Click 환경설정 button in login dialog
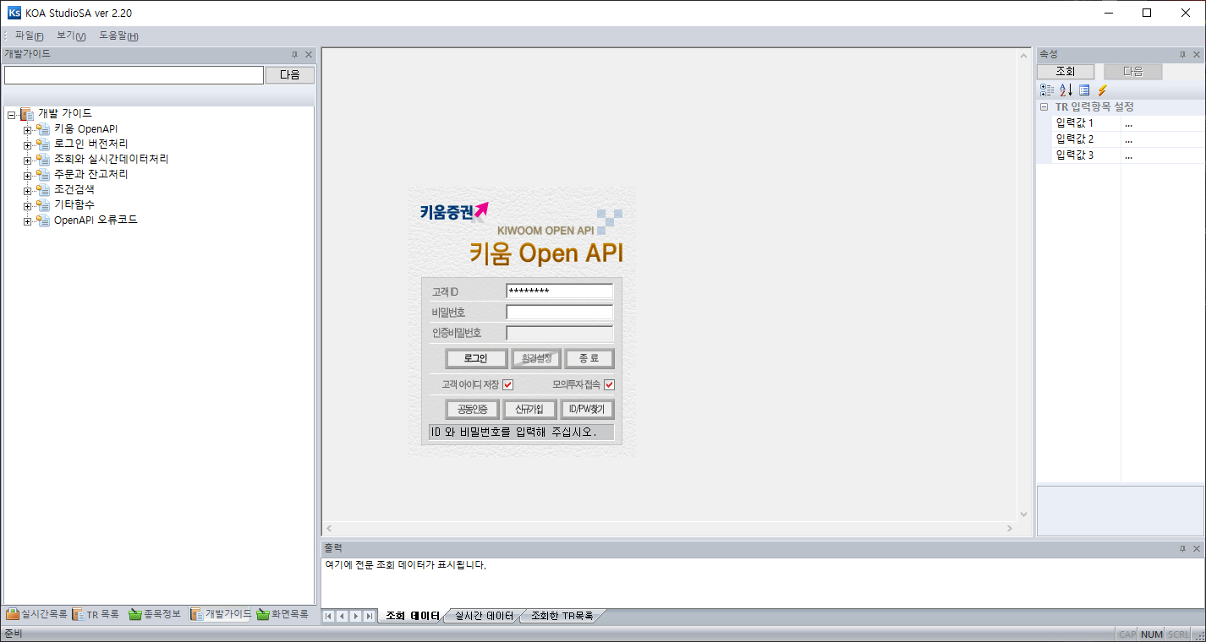The height and width of the screenshot is (642, 1206). (536, 358)
